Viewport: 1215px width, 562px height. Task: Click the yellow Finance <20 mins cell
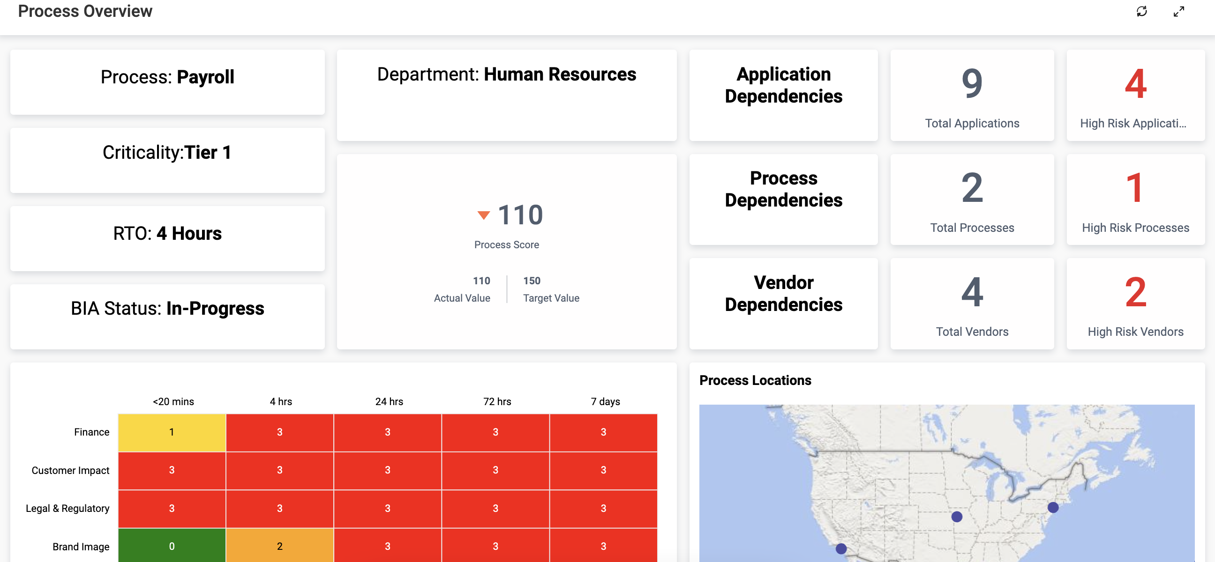pos(172,432)
